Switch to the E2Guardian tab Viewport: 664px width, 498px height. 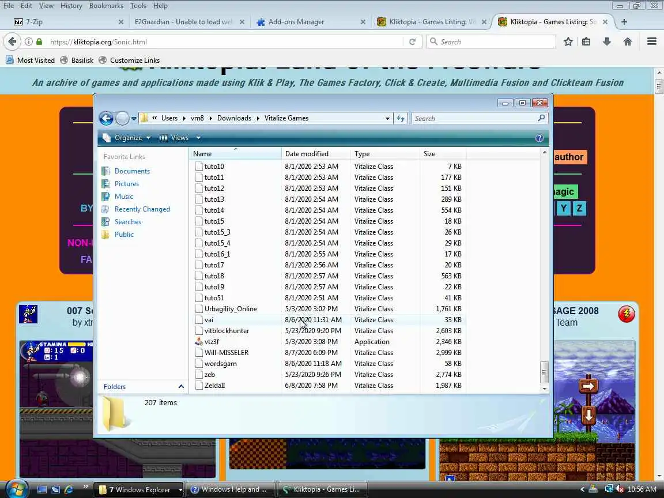pos(183,21)
